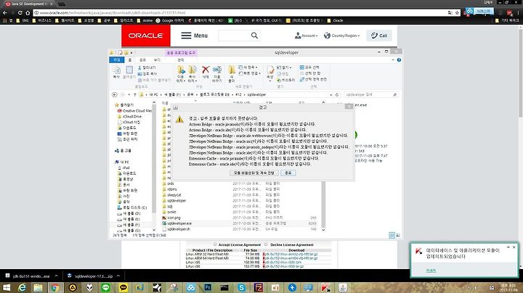Screen dimensions: 523x293
Task: Click the Rename icon in ribbon
Action: pyautogui.click(x=217, y=73)
